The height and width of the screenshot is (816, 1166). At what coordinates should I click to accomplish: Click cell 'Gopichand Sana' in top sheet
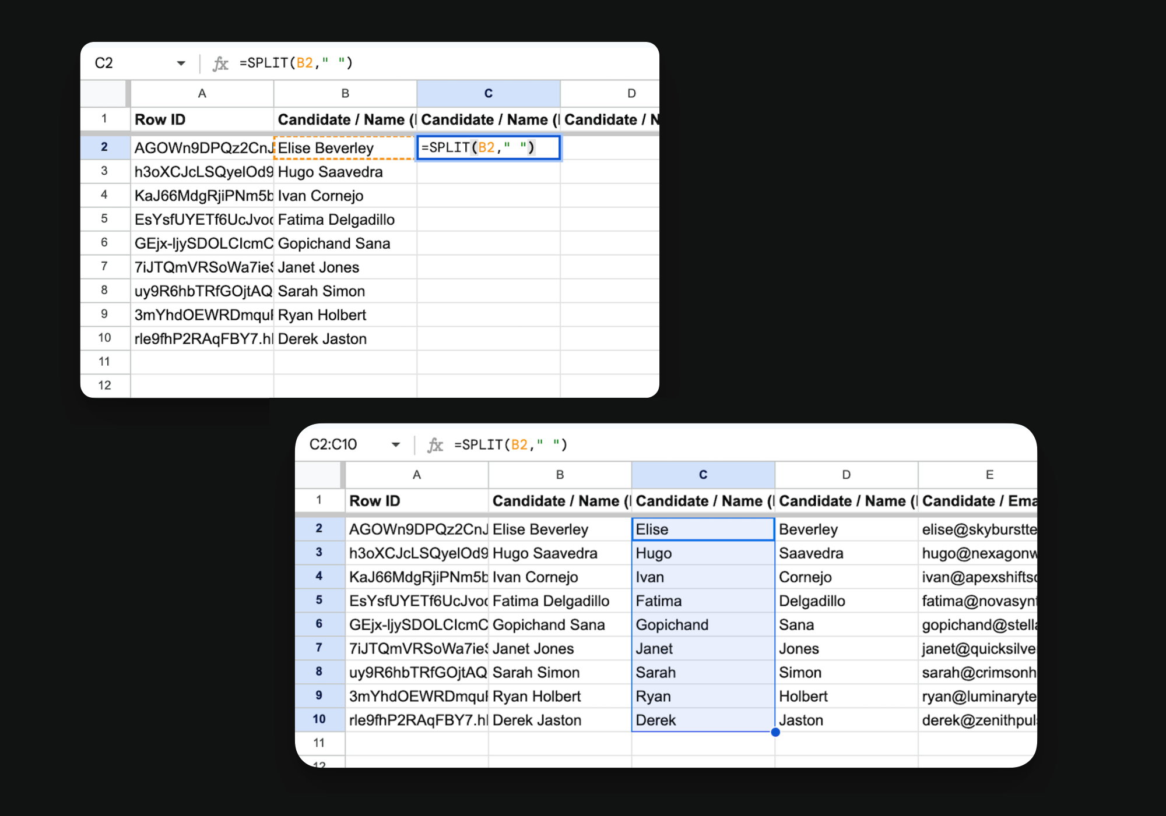click(345, 243)
